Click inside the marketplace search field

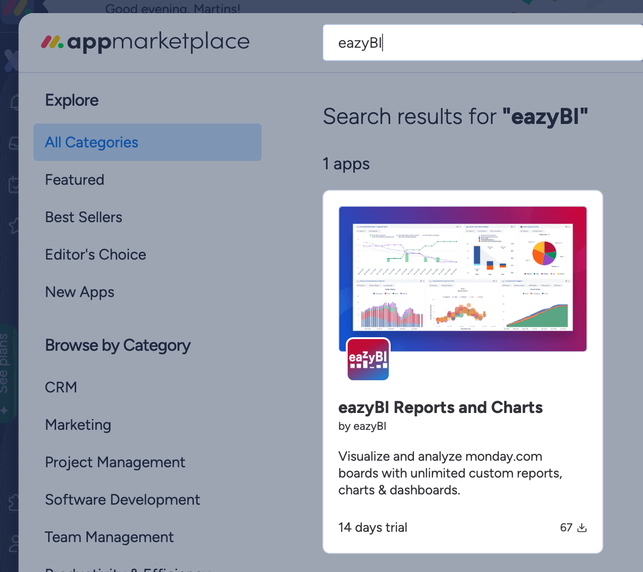click(481, 43)
